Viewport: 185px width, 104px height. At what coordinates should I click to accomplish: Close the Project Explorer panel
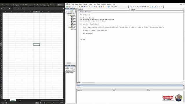click(75, 9)
